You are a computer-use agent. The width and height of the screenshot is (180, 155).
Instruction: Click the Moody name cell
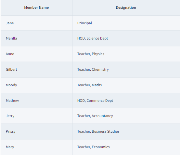[36, 85]
